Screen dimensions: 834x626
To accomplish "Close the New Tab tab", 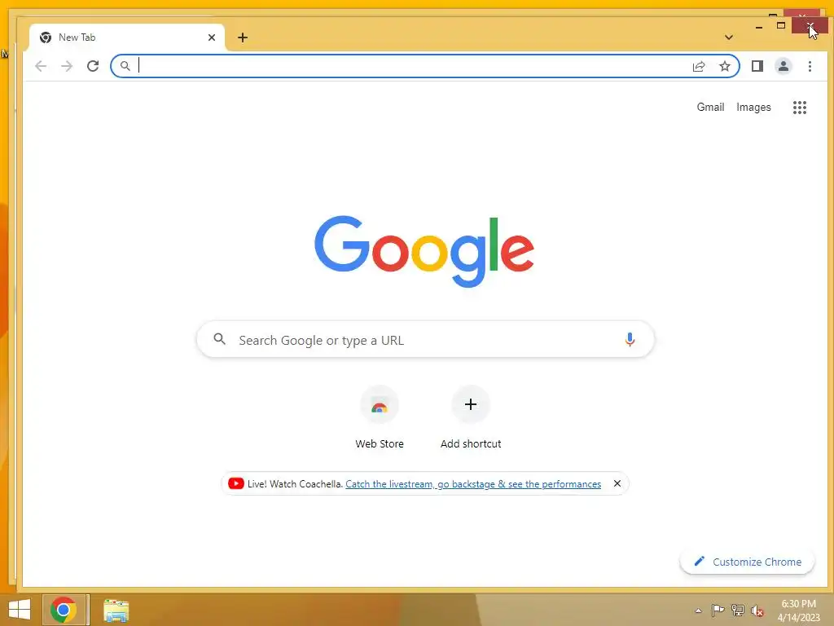I will point(212,37).
